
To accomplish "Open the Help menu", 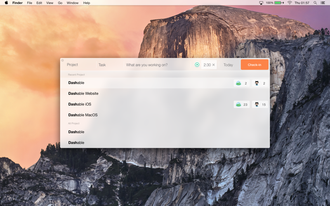I will pos(87,3).
